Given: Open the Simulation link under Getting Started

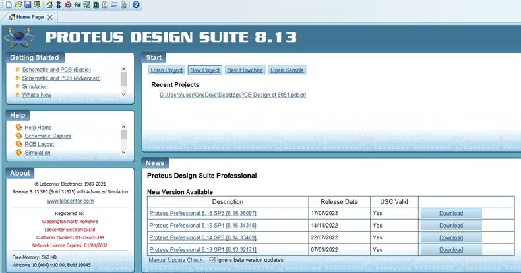Looking at the screenshot, I should point(35,86).
